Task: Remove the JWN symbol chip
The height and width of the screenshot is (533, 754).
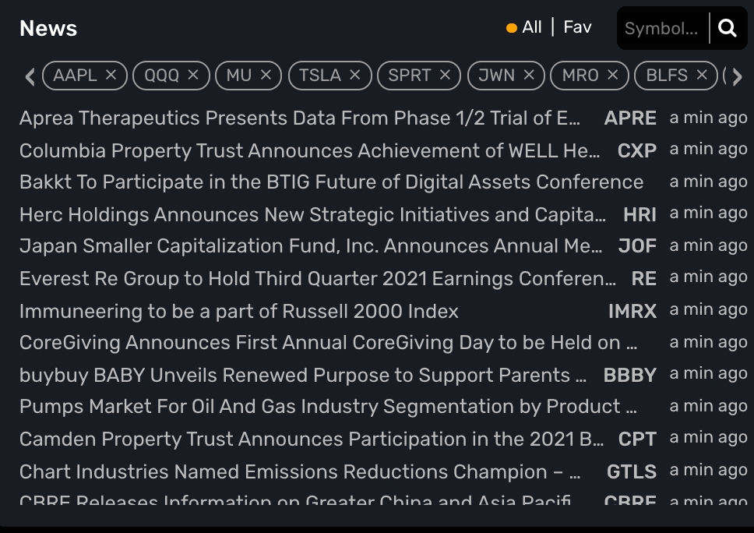Action: (529, 75)
